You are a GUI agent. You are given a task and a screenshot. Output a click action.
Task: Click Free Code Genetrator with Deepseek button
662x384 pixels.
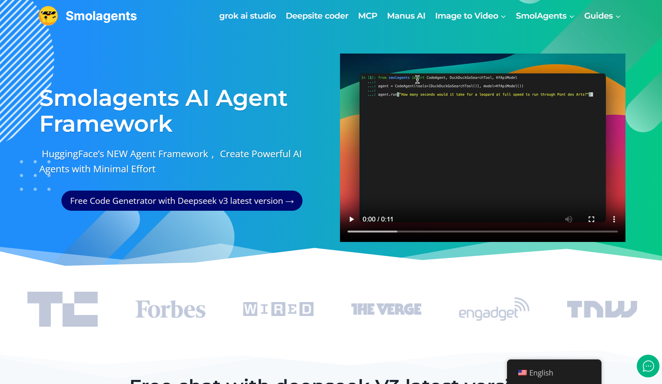(182, 201)
